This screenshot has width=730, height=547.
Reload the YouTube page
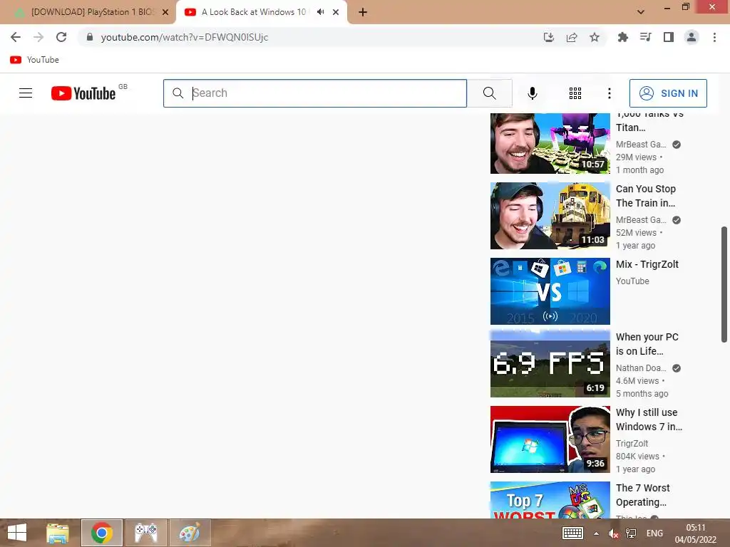coord(61,37)
